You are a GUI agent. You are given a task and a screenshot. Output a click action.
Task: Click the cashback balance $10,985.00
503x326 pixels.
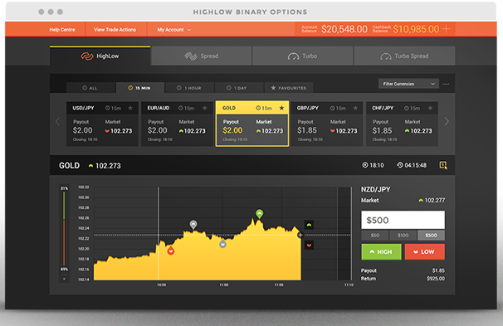(416, 29)
